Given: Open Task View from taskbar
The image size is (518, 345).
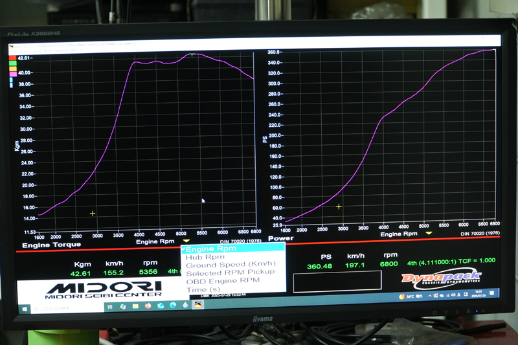Looking at the screenshot, I should tap(110, 307).
